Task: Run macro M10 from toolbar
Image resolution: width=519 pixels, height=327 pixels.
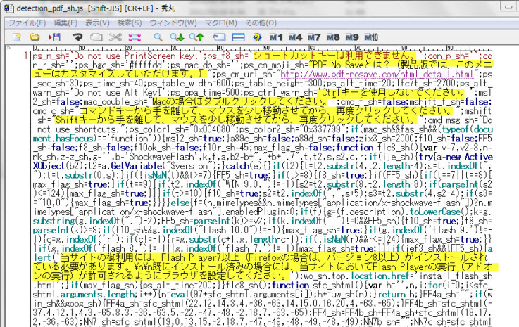Action: pos(371,37)
